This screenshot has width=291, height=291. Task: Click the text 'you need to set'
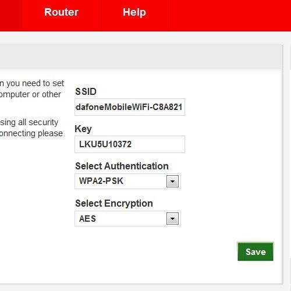(x=35, y=83)
